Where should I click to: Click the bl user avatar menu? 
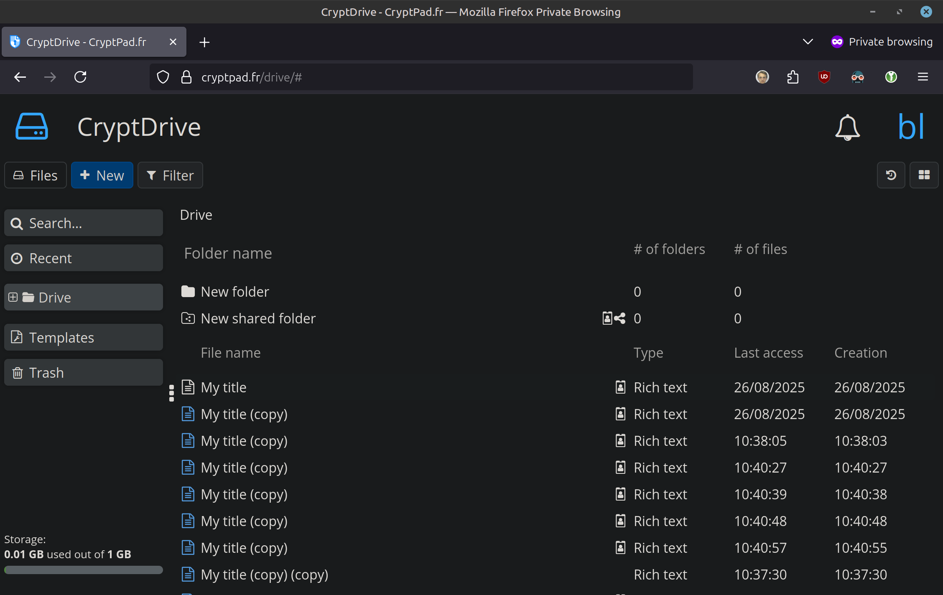(911, 127)
